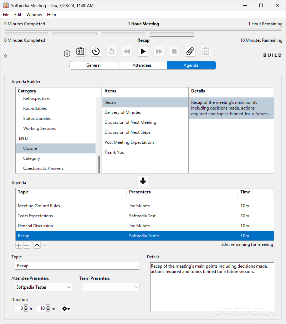Click the BUILD mode label
The image size is (286, 324).
click(272, 55)
